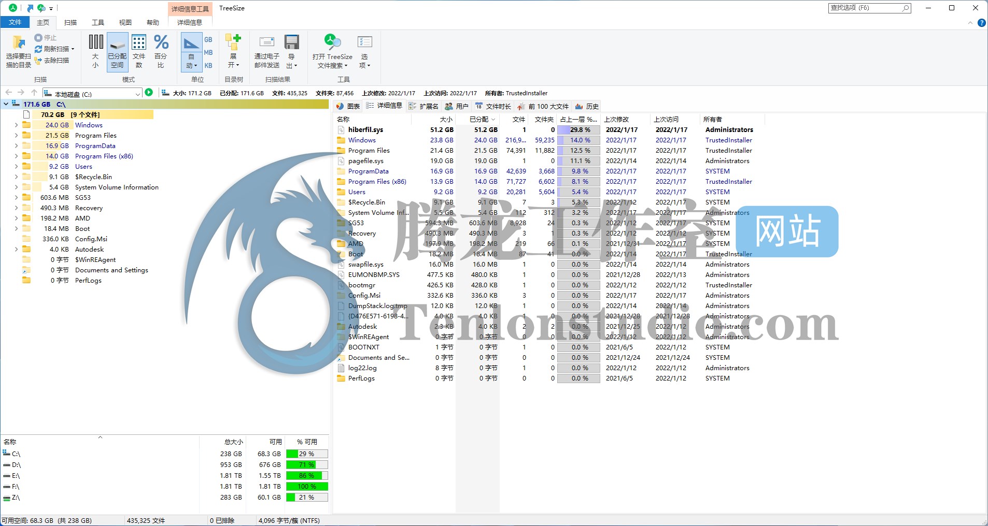Viewport: 988px width, 526px height.
Task: Open the 用户 users tab
Action: click(x=457, y=106)
